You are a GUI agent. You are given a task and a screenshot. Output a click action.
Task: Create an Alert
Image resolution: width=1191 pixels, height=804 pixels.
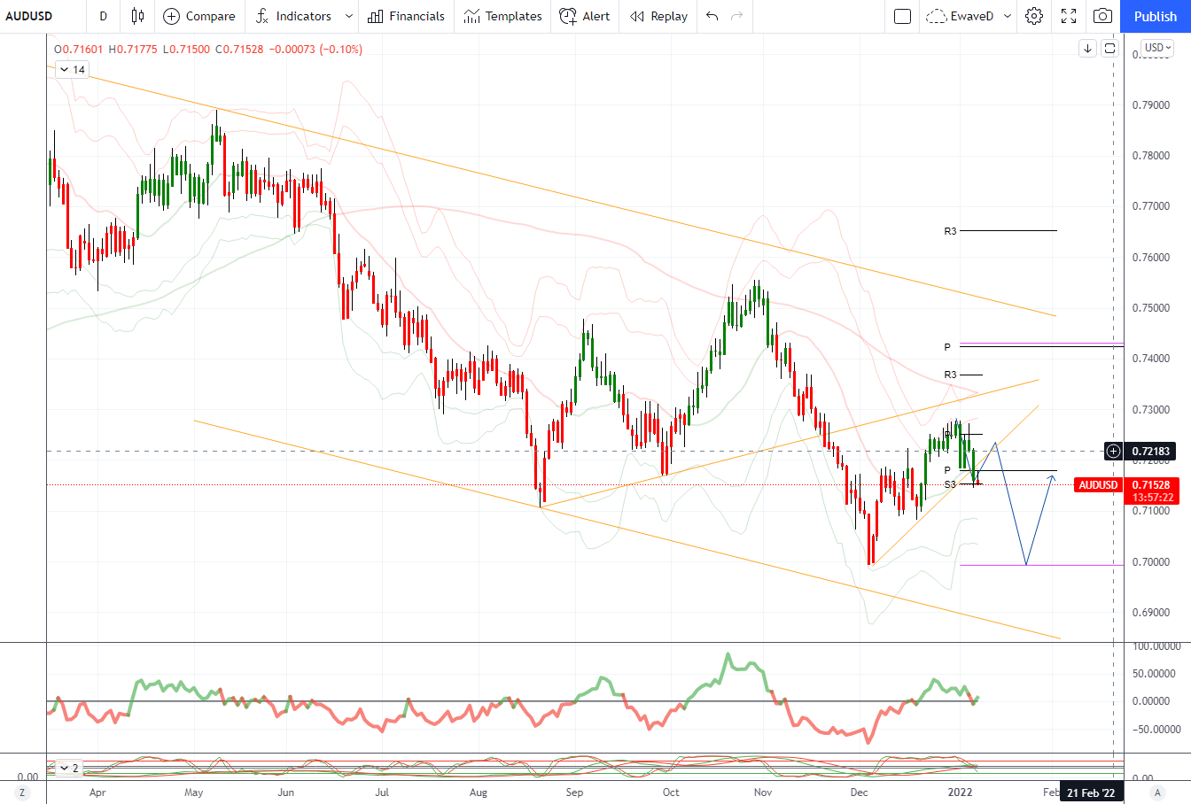(x=585, y=16)
